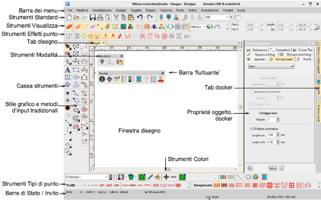This screenshot has height=207, width=321.
Task: Click the colored 3D cube icon
Action: 256,177
